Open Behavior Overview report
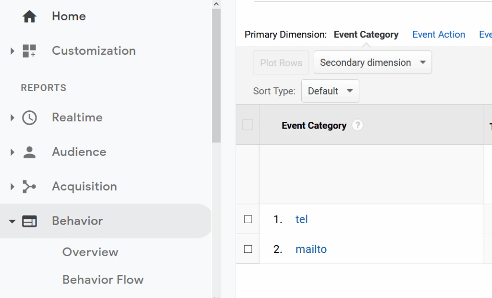 coord(90,252)
